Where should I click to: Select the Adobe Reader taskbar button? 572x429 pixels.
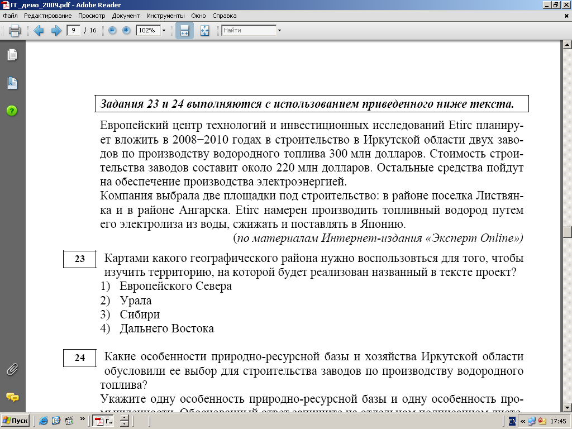click(104, 421)
